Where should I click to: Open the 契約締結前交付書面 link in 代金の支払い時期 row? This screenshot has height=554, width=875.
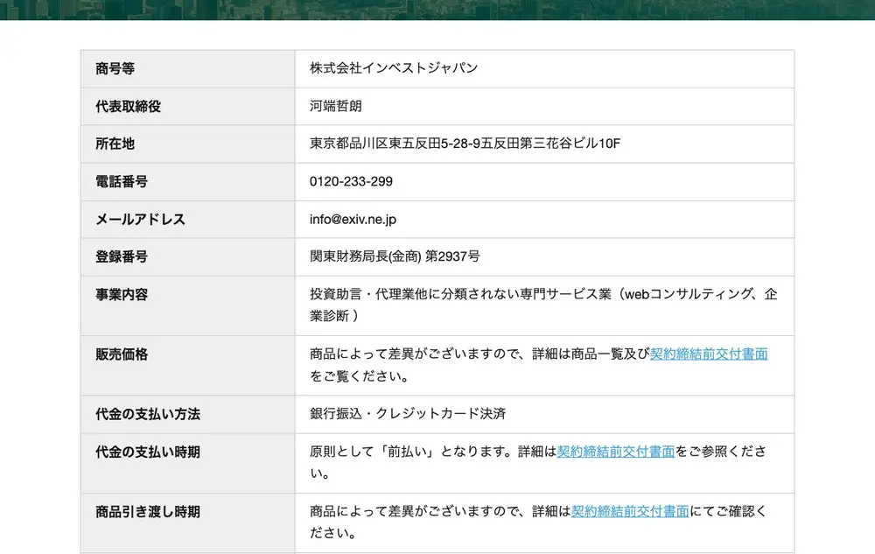coord(616,452)
